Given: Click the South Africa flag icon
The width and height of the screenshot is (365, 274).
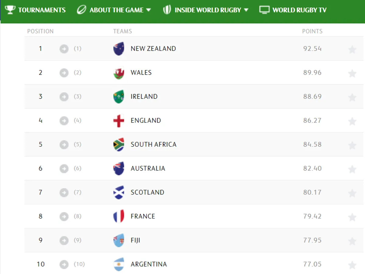Looking at the screenshot, I should (119, 145).
